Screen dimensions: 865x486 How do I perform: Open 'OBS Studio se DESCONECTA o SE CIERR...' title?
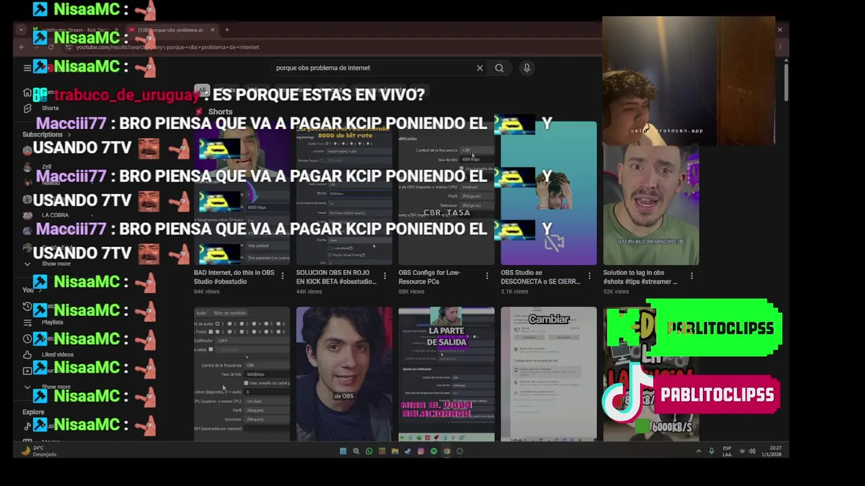[541, 277]
